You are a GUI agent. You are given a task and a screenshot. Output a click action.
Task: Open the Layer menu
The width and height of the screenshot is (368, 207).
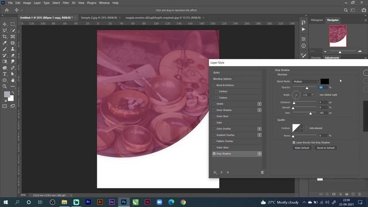click(x=37, y=3)
